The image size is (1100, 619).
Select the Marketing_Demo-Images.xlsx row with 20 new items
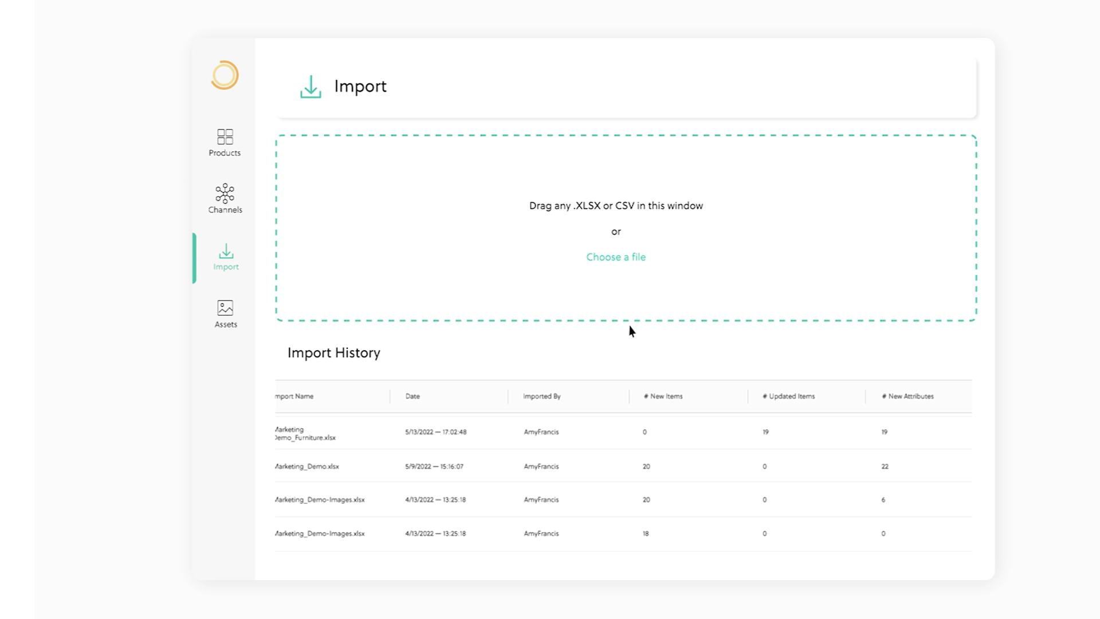[320, 500]
